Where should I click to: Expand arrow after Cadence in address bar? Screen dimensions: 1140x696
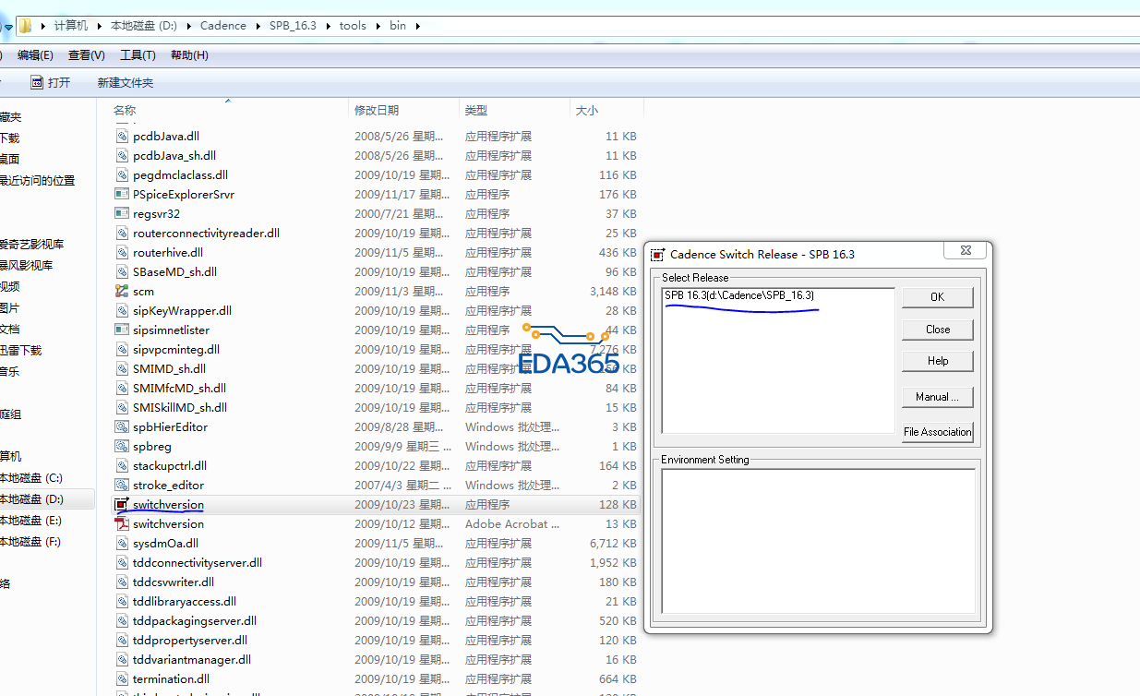(x=258, y=26)
